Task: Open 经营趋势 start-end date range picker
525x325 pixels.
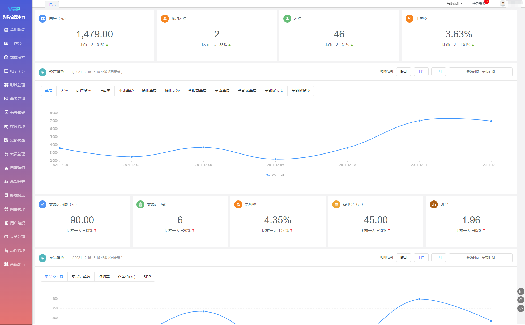Action: [480, 72]
